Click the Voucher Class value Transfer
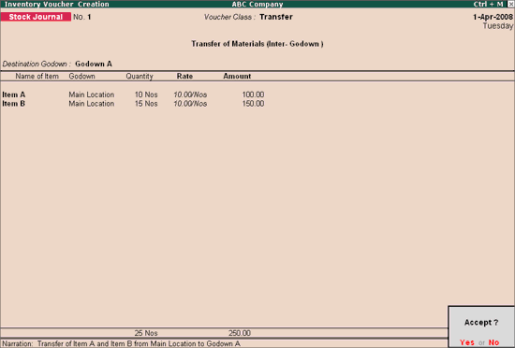 pos(276,17)
